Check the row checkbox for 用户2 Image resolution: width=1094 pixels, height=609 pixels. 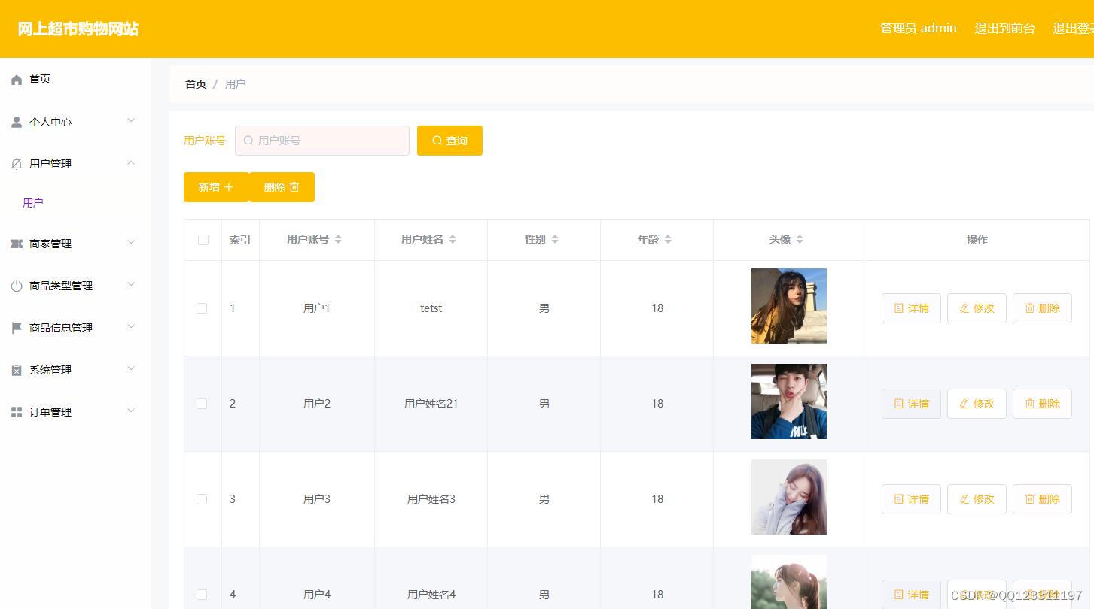pos(202,404)
